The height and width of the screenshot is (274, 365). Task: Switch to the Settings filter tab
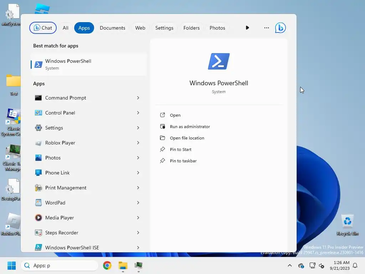point(164,28)
